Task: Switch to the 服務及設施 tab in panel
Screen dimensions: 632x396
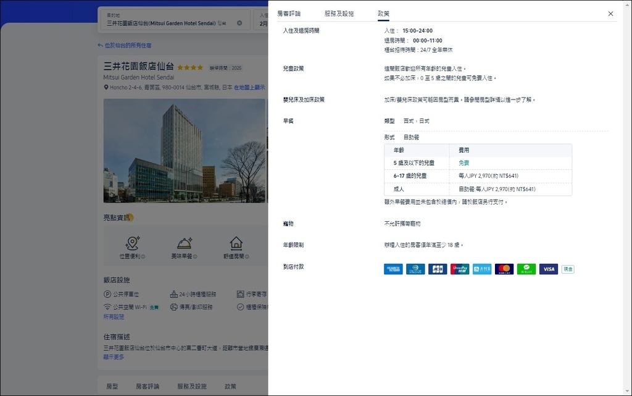Action: [339, 14]
